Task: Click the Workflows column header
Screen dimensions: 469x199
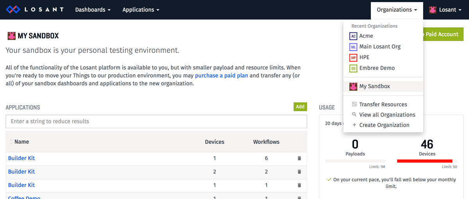Action: (266, 142)
